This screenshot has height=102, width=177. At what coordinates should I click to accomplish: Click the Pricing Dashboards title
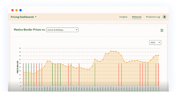[x=22, y=17]
